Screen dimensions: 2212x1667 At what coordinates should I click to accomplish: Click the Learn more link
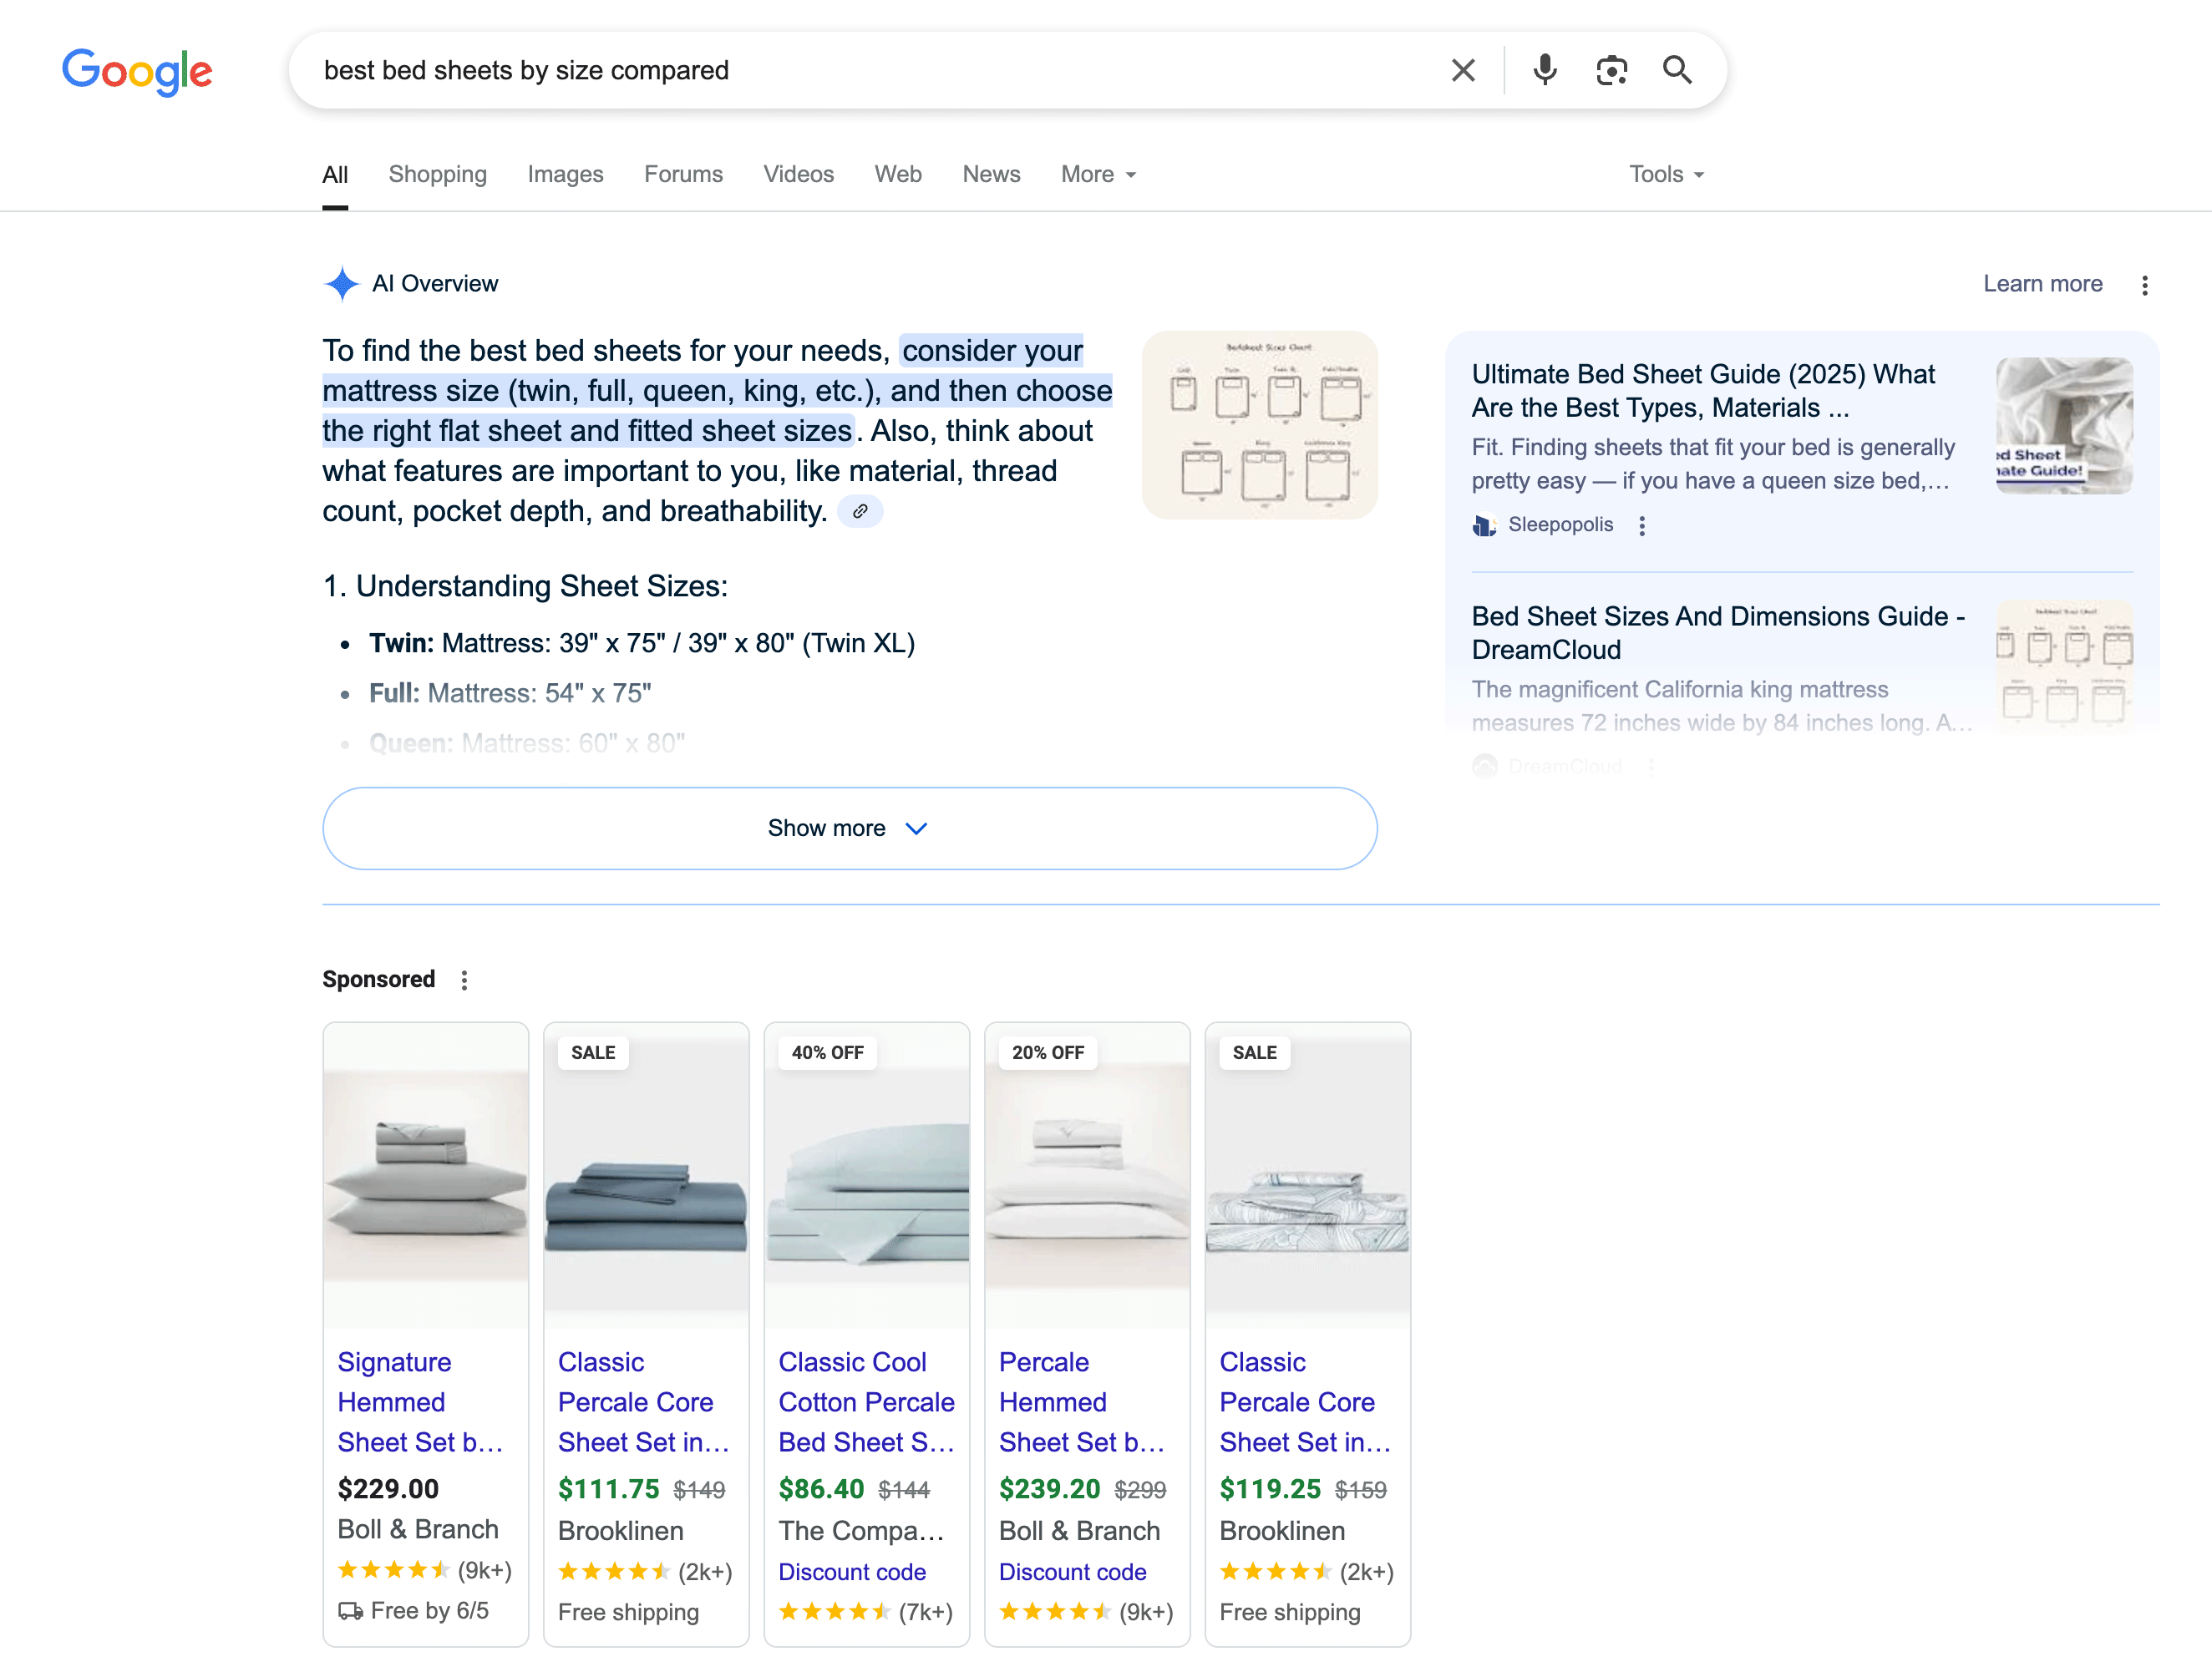tap(2042, 284)
